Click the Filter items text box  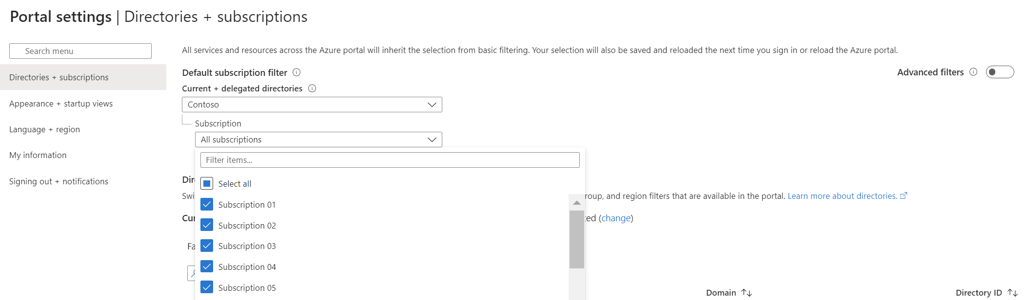(x=390, y=160)
